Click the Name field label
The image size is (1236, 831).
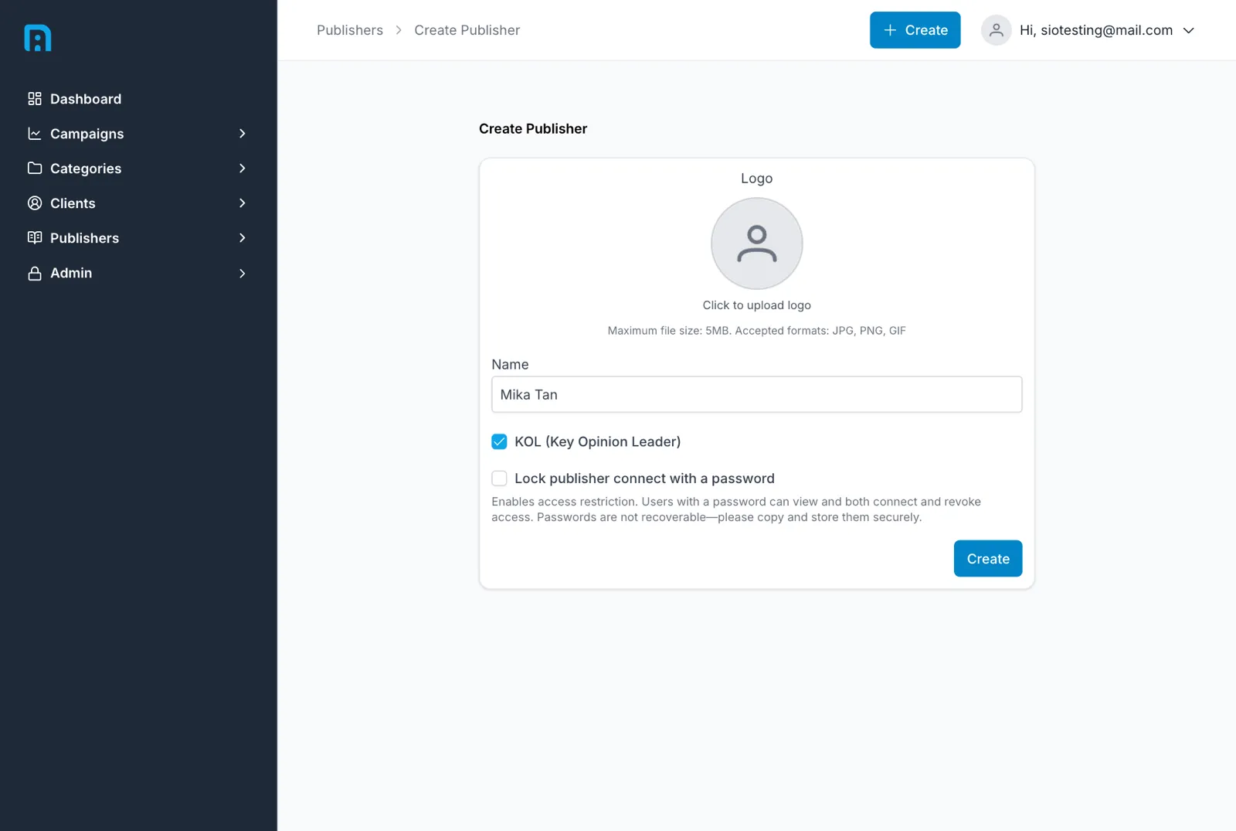(510, 364)
